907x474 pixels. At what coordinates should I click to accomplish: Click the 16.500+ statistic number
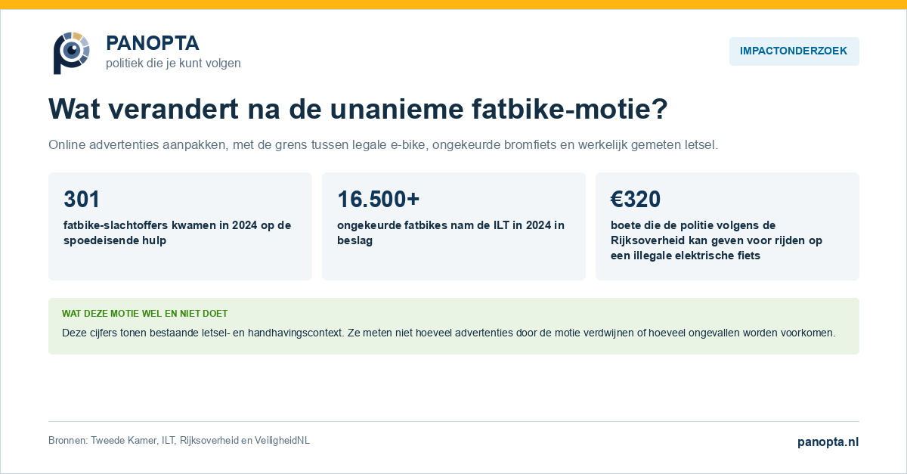coord(378,199)
